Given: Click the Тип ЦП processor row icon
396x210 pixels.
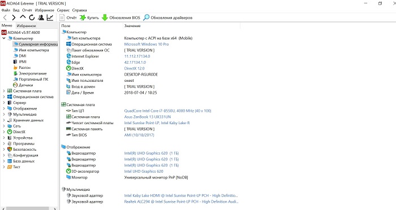Looking at the screenshot, I should point(68,111).
